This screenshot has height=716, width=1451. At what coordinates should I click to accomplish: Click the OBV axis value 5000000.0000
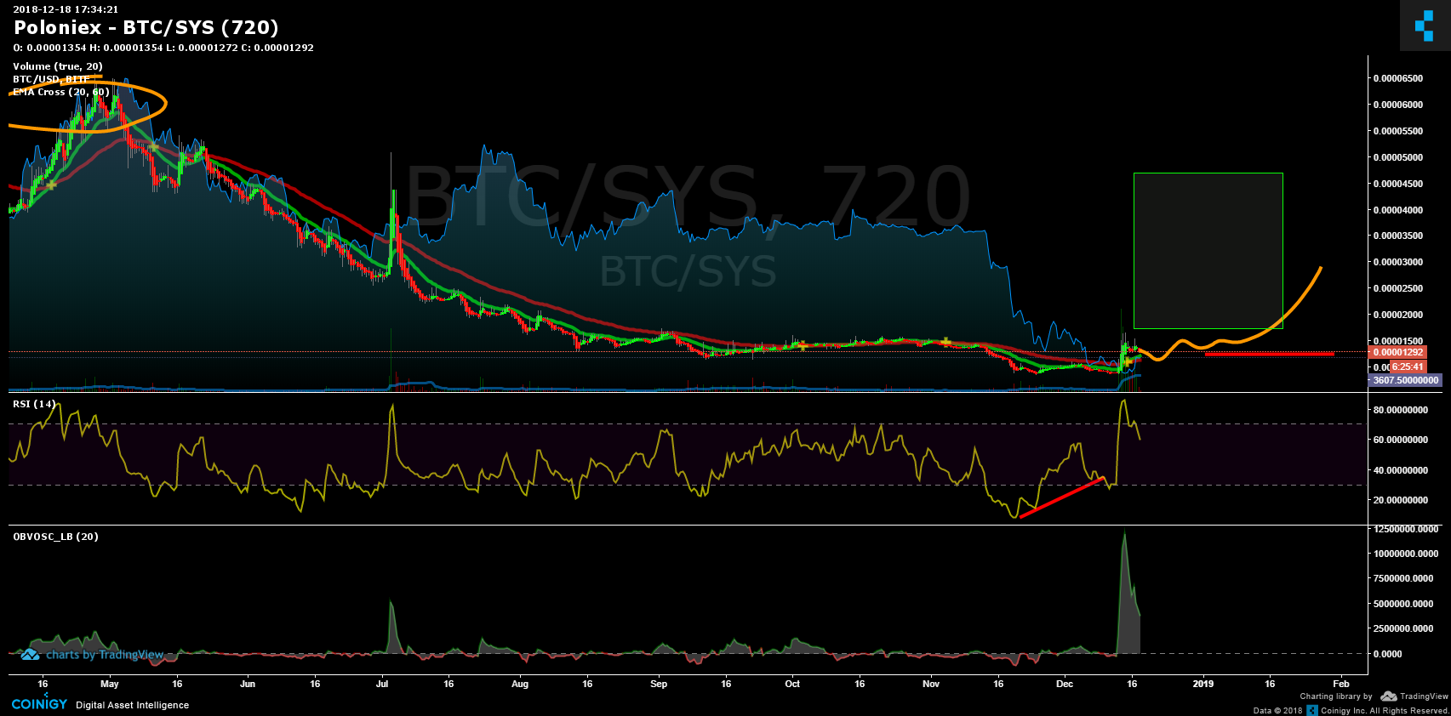point(1404,604)
